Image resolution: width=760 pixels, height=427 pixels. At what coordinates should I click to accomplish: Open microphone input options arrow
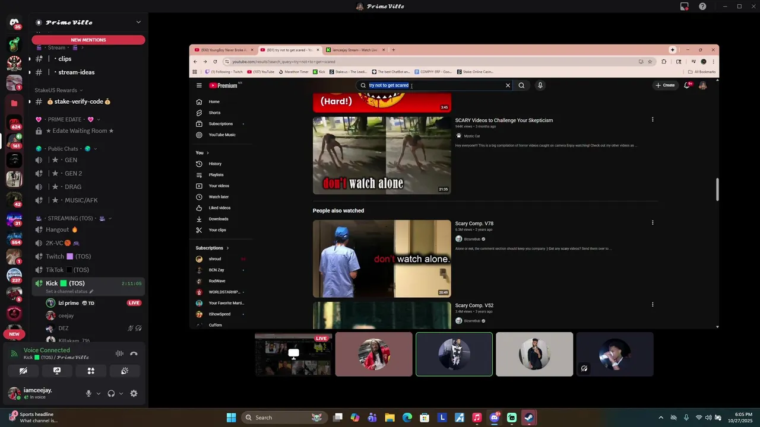coord(98,393)
